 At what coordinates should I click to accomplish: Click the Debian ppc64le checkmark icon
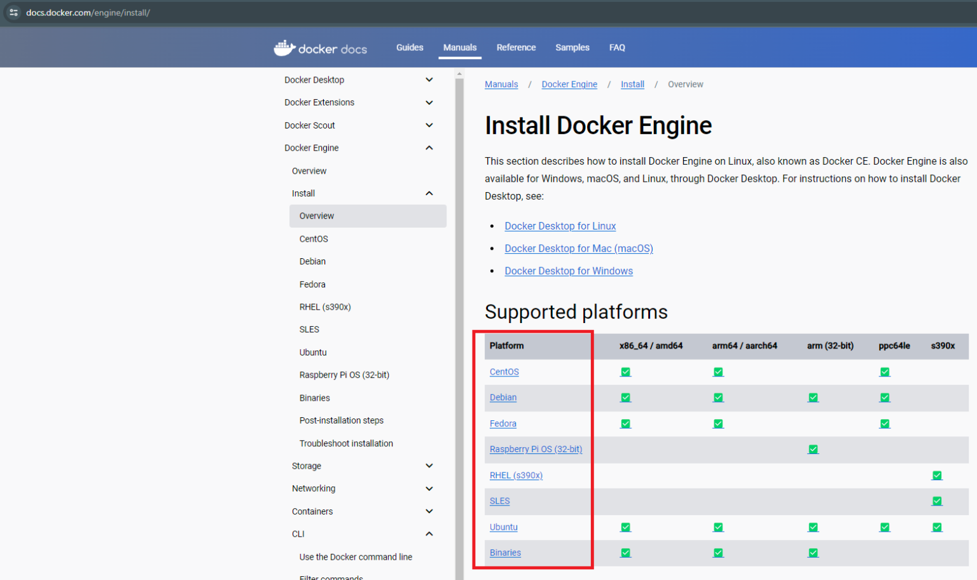pos(884,397)
